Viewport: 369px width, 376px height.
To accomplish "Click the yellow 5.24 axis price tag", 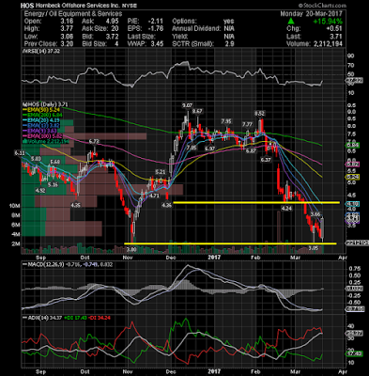I will click(352, 177).
